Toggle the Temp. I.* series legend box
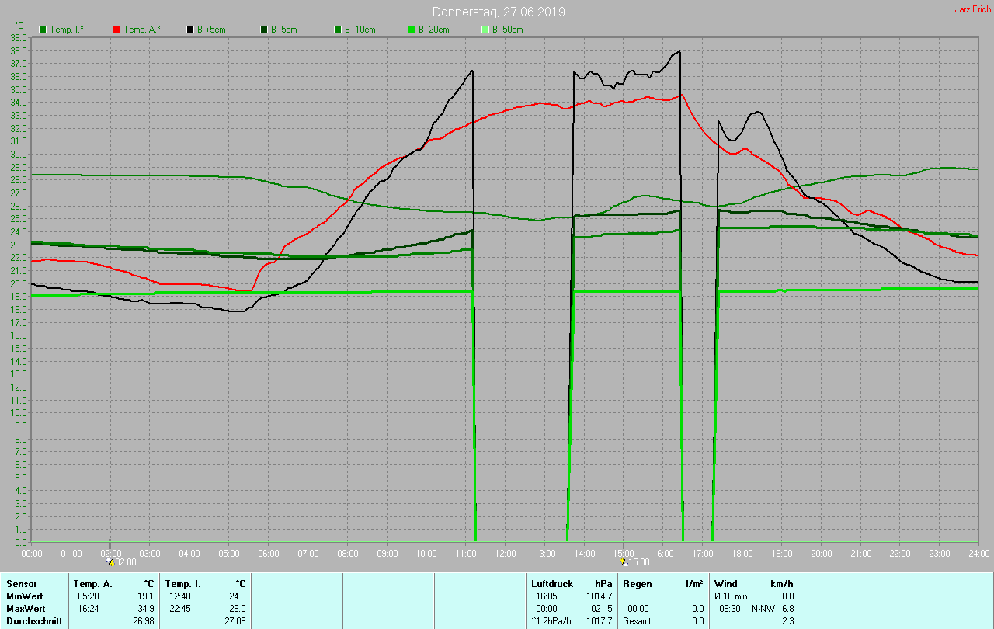Screen dimensions: 994x629 [x=43, y=30]
